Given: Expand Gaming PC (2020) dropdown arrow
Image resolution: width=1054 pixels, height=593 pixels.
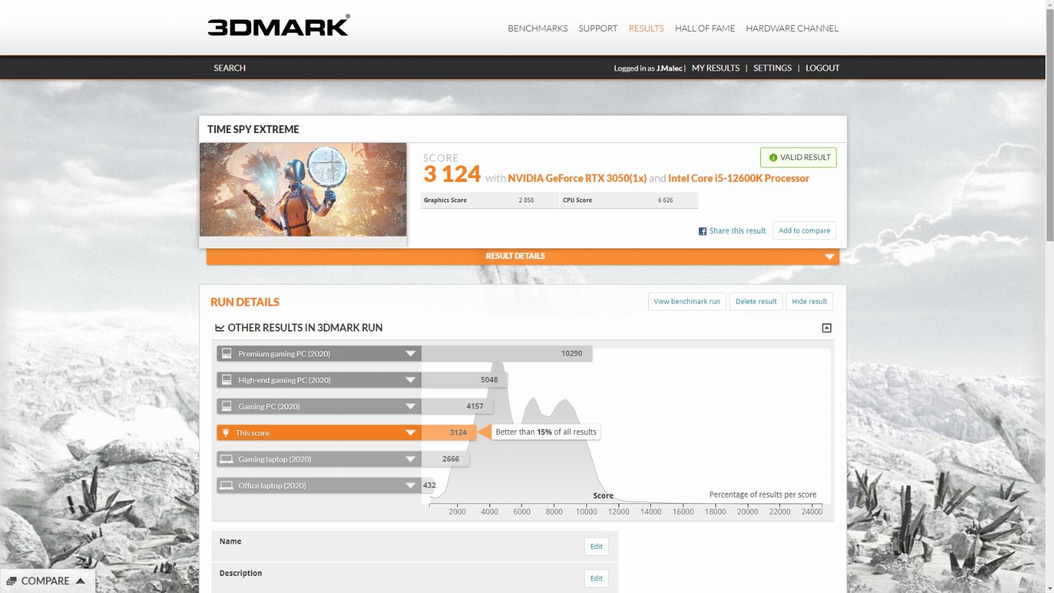Looking at the screenshot, I should 410,407.
